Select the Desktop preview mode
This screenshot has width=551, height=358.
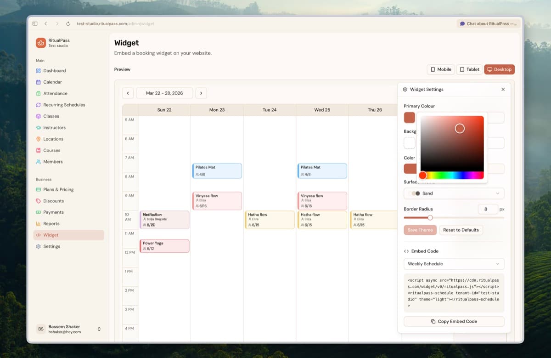(500, 69)
